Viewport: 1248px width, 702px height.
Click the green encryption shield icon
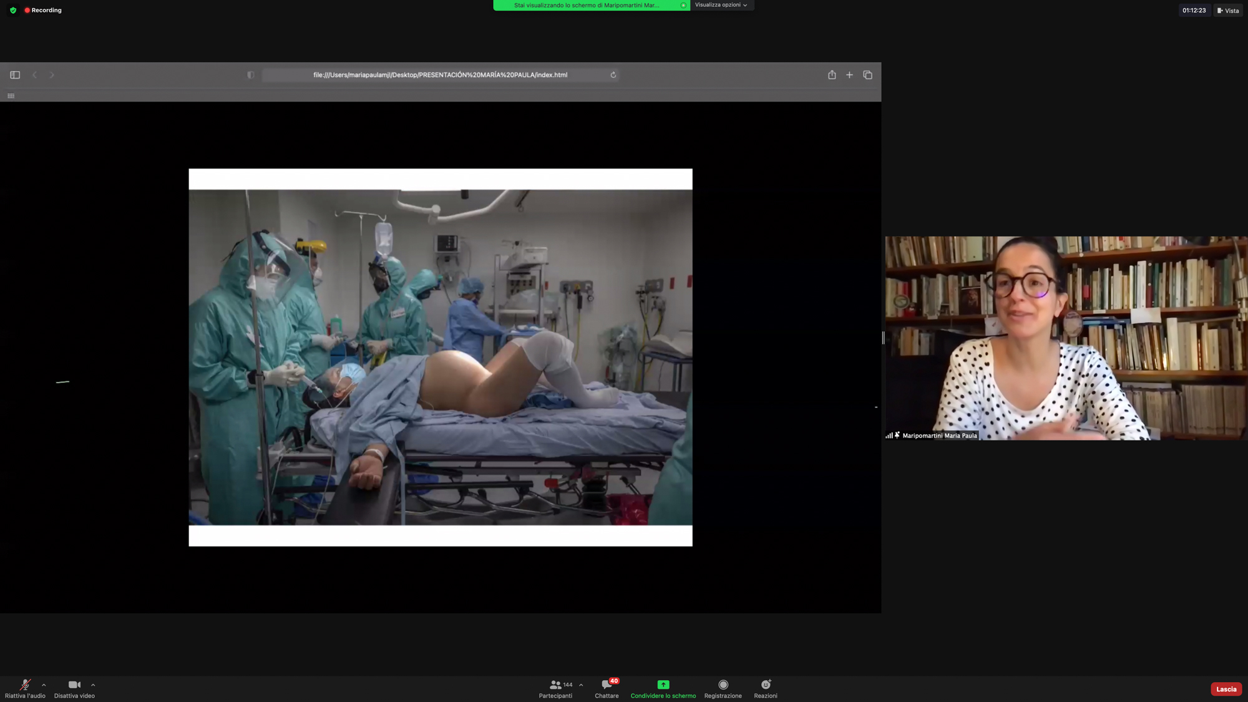[13, 11]
